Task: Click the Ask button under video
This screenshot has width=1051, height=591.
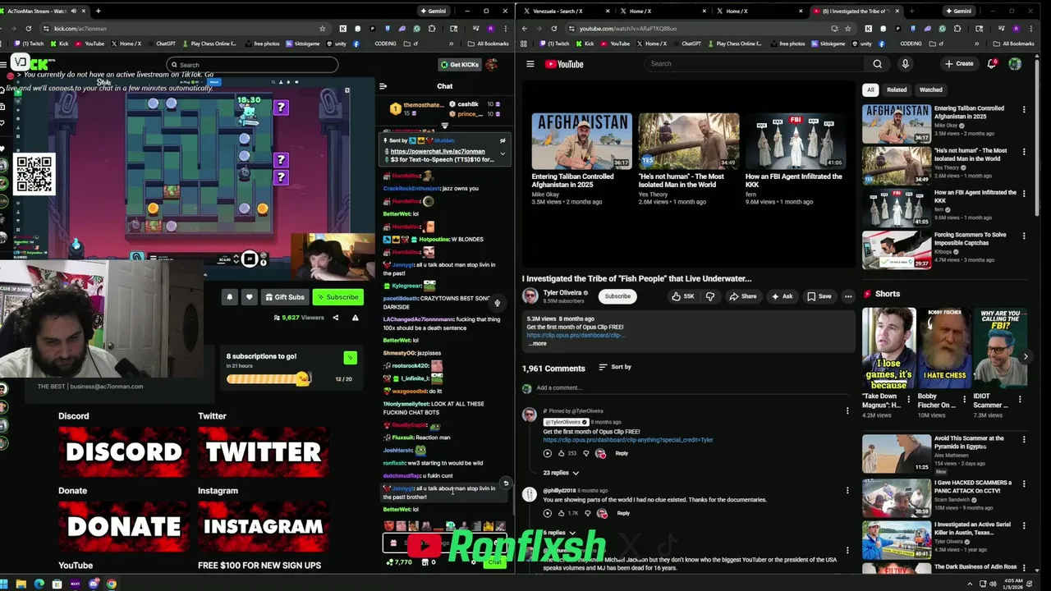Action: 782,296
